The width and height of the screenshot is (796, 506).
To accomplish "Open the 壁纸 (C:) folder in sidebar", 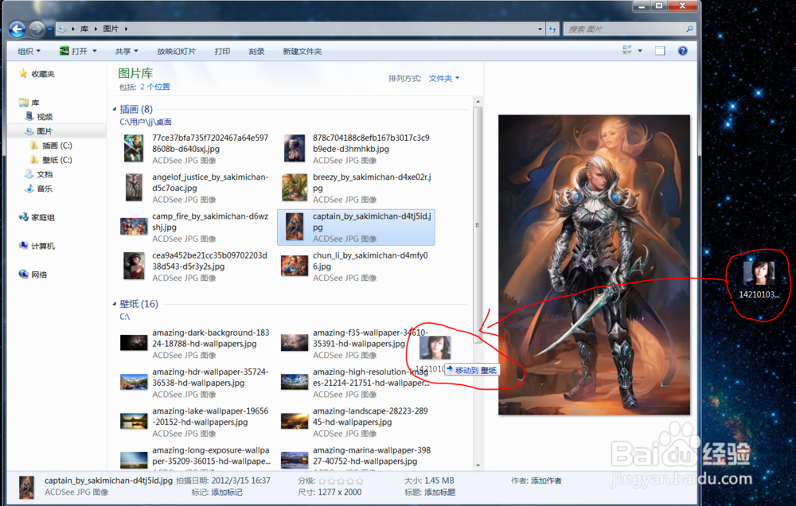I will click(51, 159).
